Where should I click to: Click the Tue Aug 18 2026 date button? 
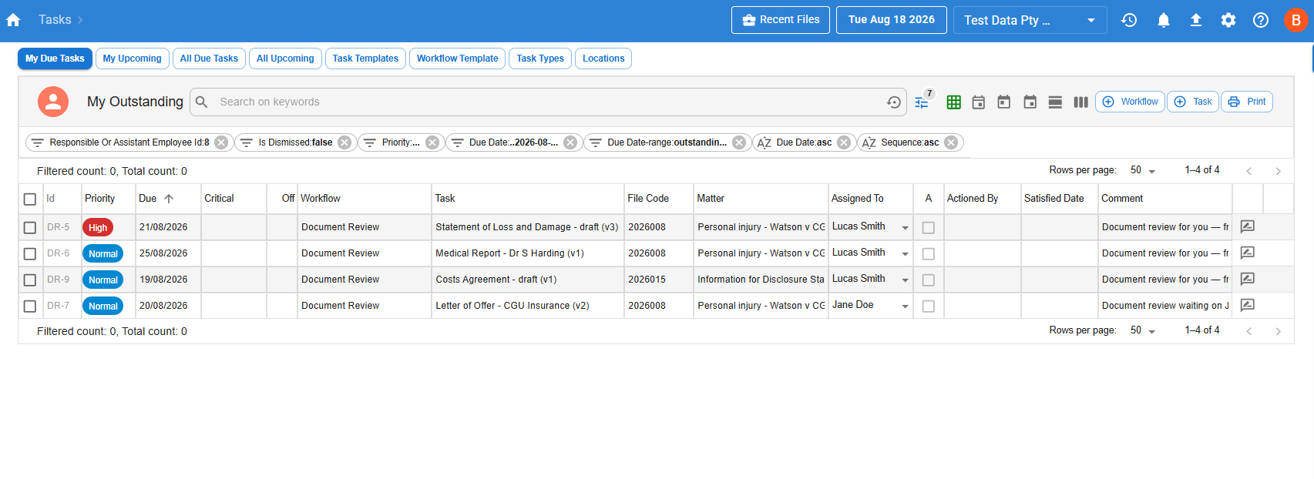892,20
